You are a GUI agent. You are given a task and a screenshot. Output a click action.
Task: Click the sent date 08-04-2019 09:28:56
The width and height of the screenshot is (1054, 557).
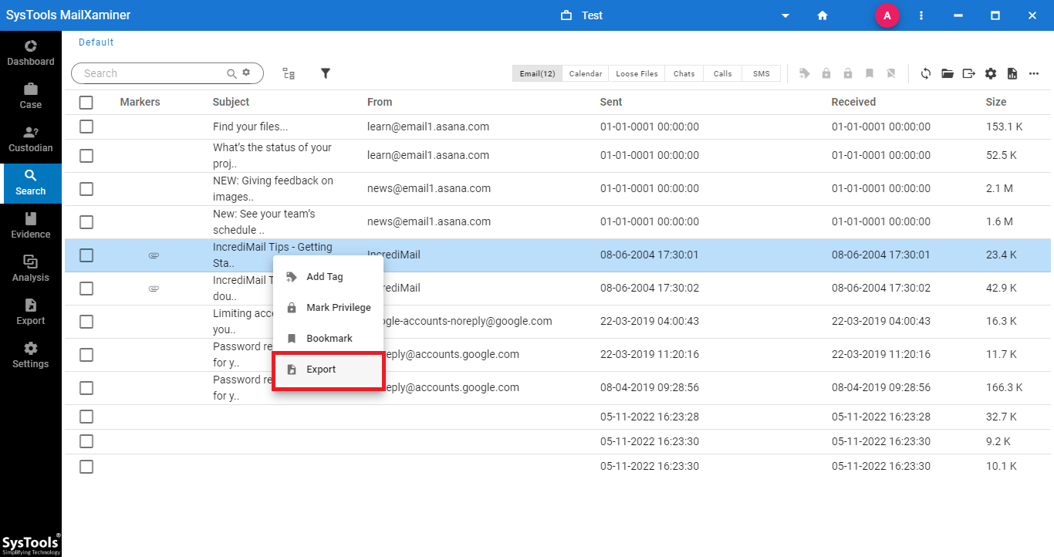[650, 387]
